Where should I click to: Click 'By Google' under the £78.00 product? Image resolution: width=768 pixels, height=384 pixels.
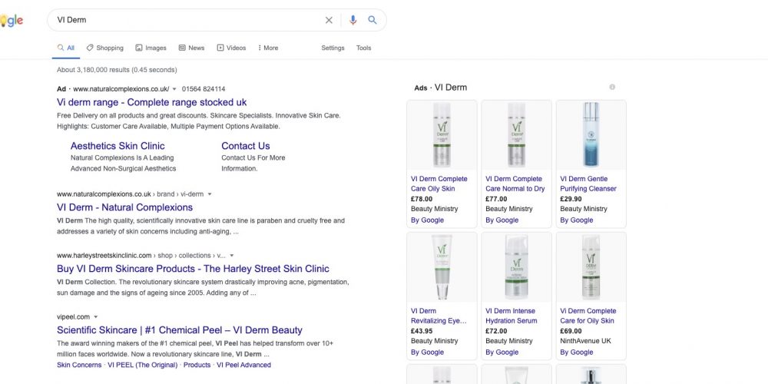pos(427,220)
